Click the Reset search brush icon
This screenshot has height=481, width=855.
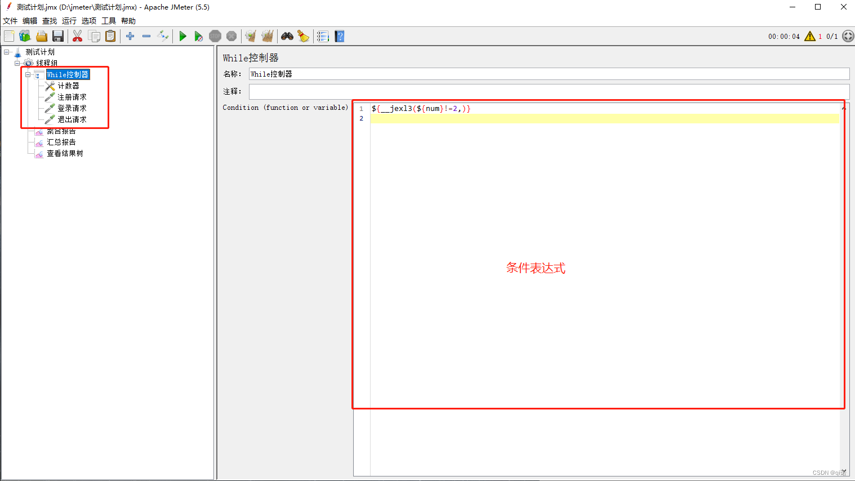click(303, 36)
